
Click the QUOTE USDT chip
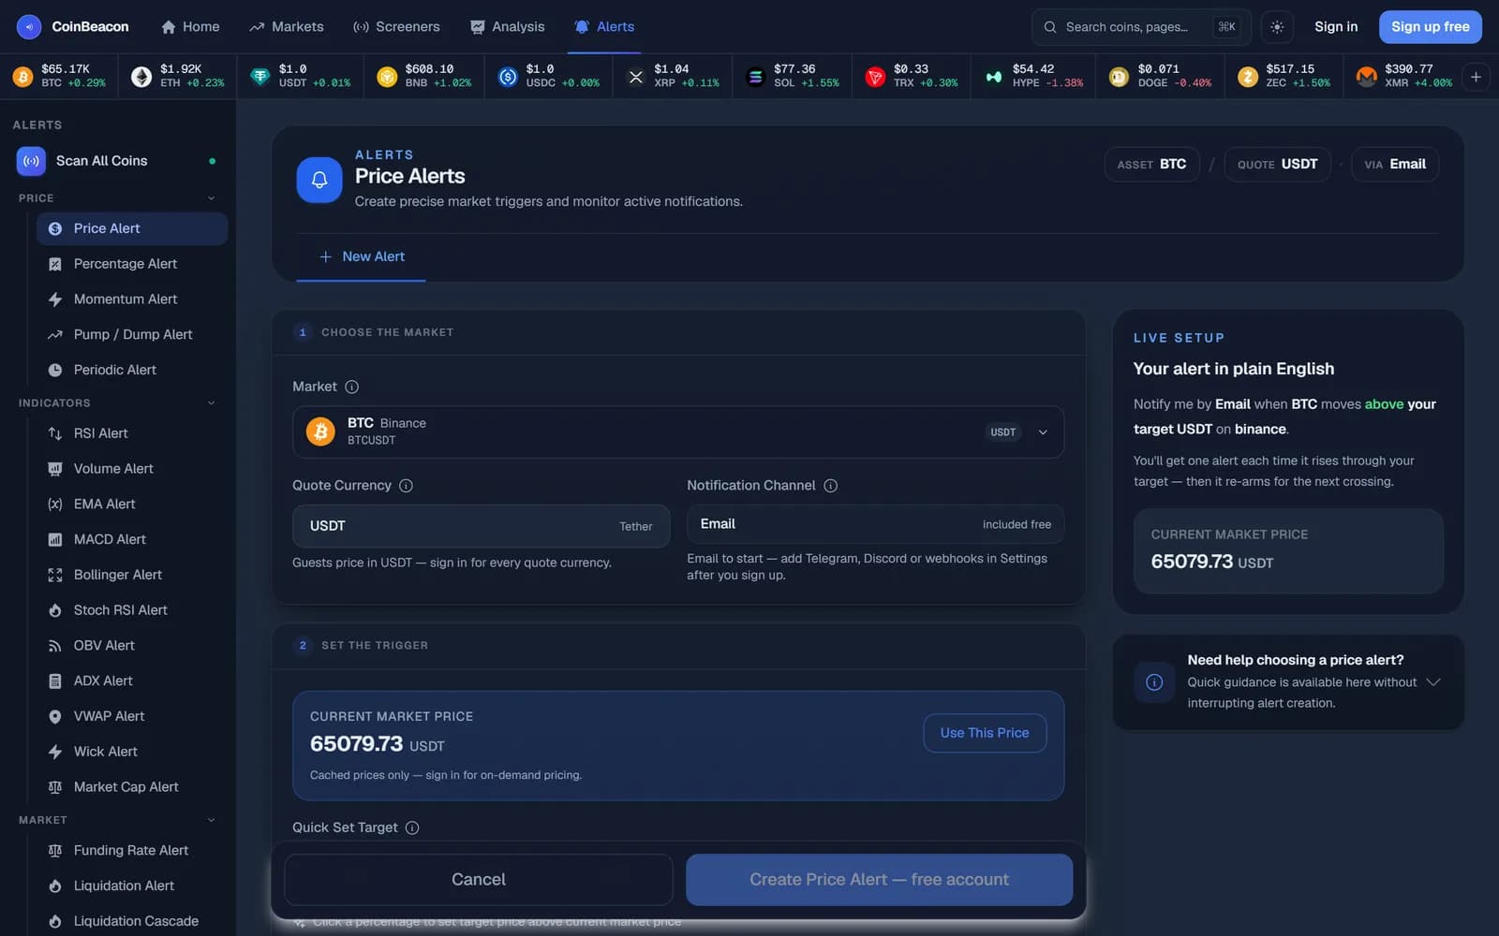[x=1277, y=165]
